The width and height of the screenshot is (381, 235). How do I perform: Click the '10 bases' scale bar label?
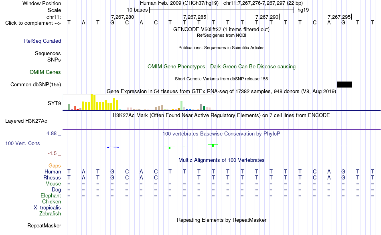(137, 10)
